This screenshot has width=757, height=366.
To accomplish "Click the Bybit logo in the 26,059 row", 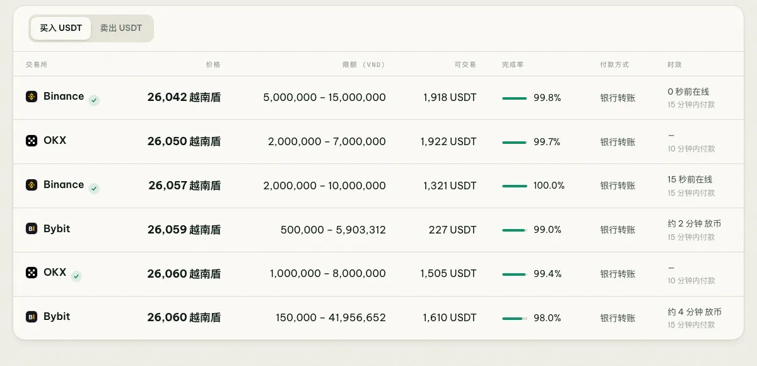I will click(x=32, y=229).
